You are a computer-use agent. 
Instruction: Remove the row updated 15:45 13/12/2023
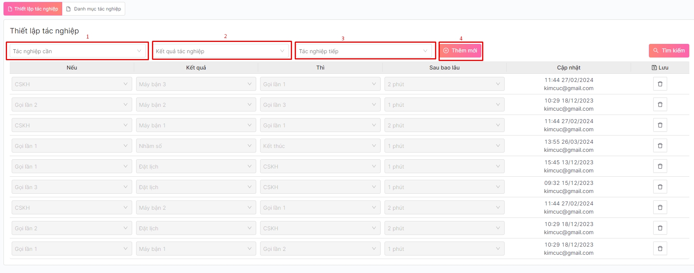[x=660, y=166]
